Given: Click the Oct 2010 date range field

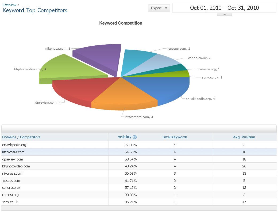Looking at the screenshot, I should click(x=224, y=8).
